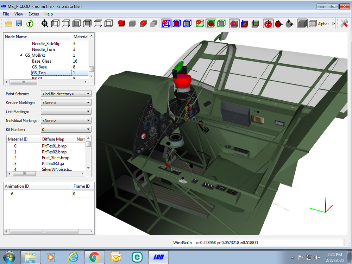Screen dimensions: 352x264
Task: Click the green circular T reload icon
Action: pos(30,23)
